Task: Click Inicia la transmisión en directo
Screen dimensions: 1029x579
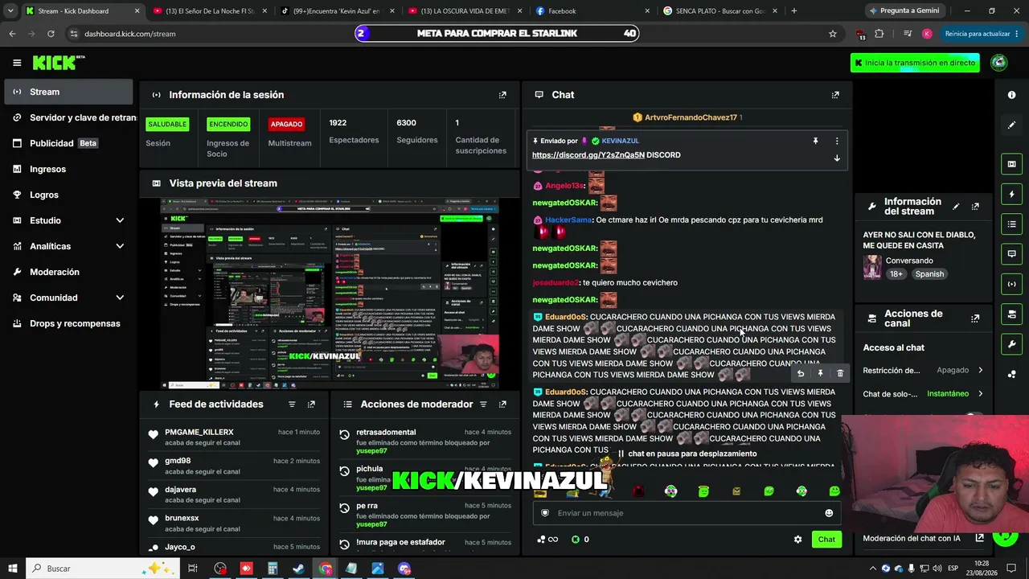Action: coord(915,63)
